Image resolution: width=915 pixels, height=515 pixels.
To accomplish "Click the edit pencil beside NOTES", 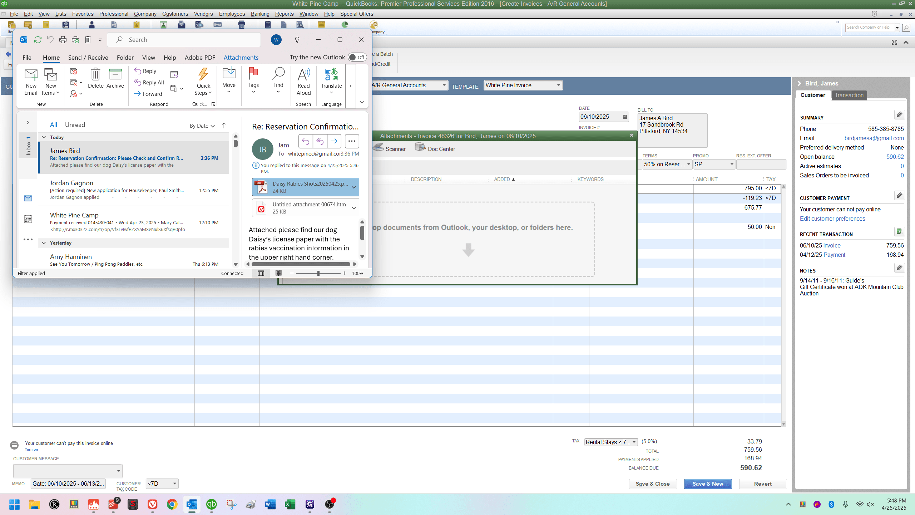I will (x=899, y=268).
